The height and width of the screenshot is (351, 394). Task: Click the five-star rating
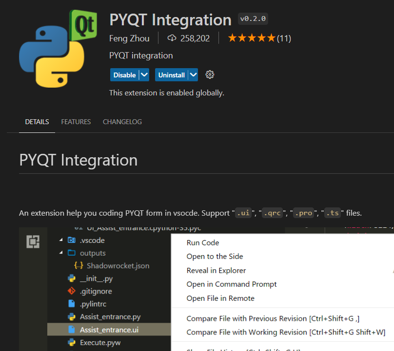tap(252, 38)
